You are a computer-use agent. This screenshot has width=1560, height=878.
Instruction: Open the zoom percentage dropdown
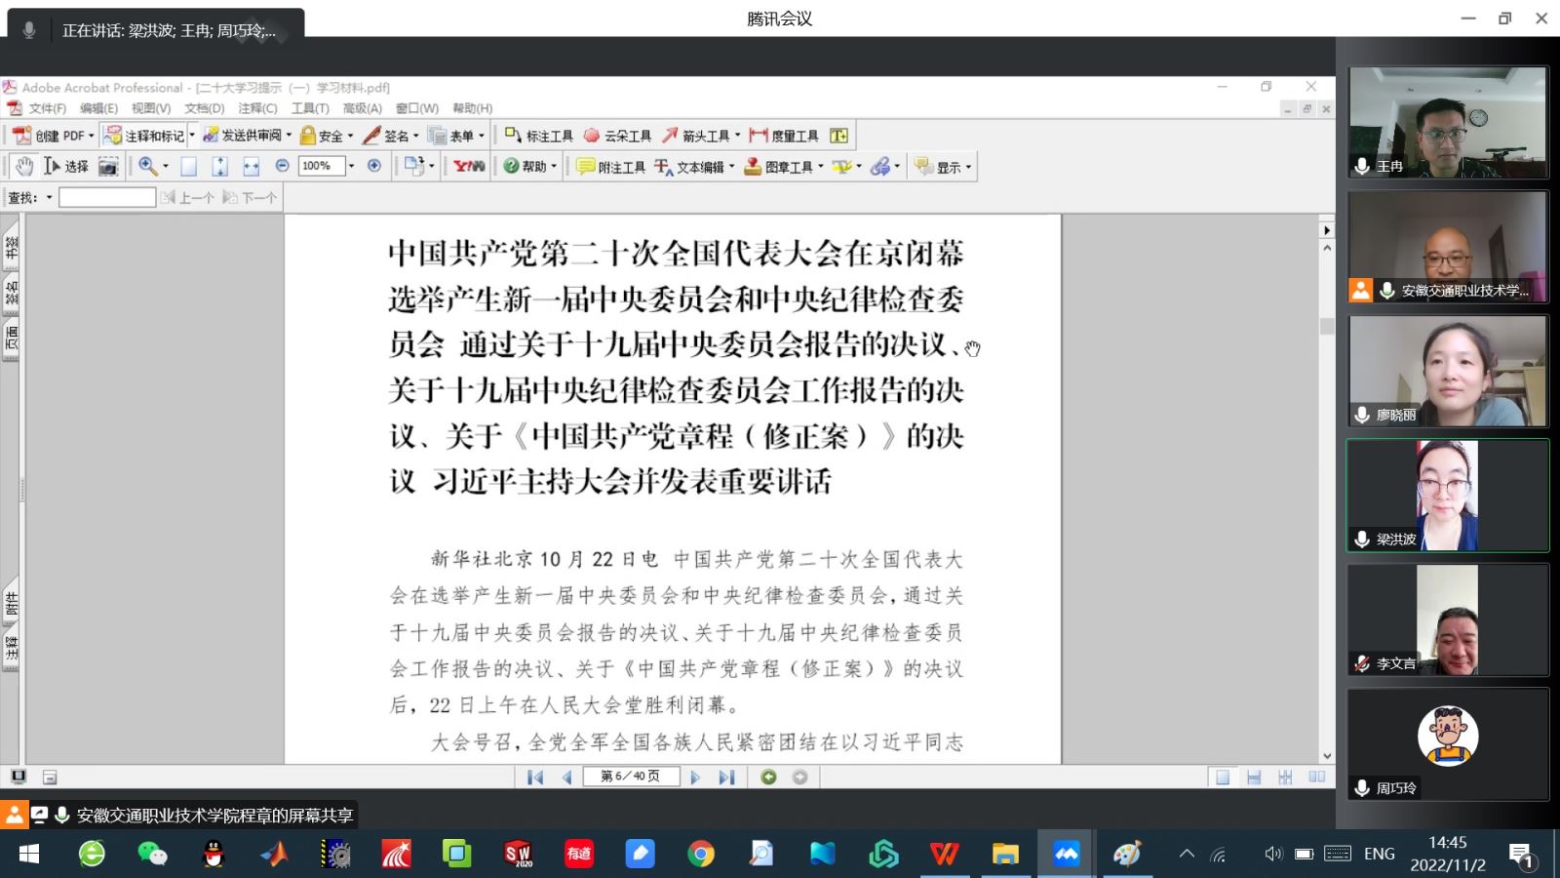[351, 166]
